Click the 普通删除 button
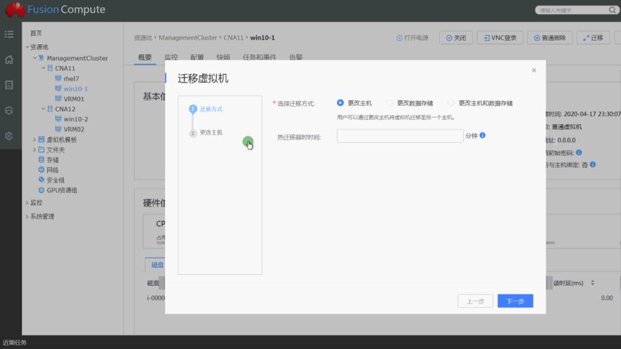This screenshot has height=349, width=621. tap(550, 37)
